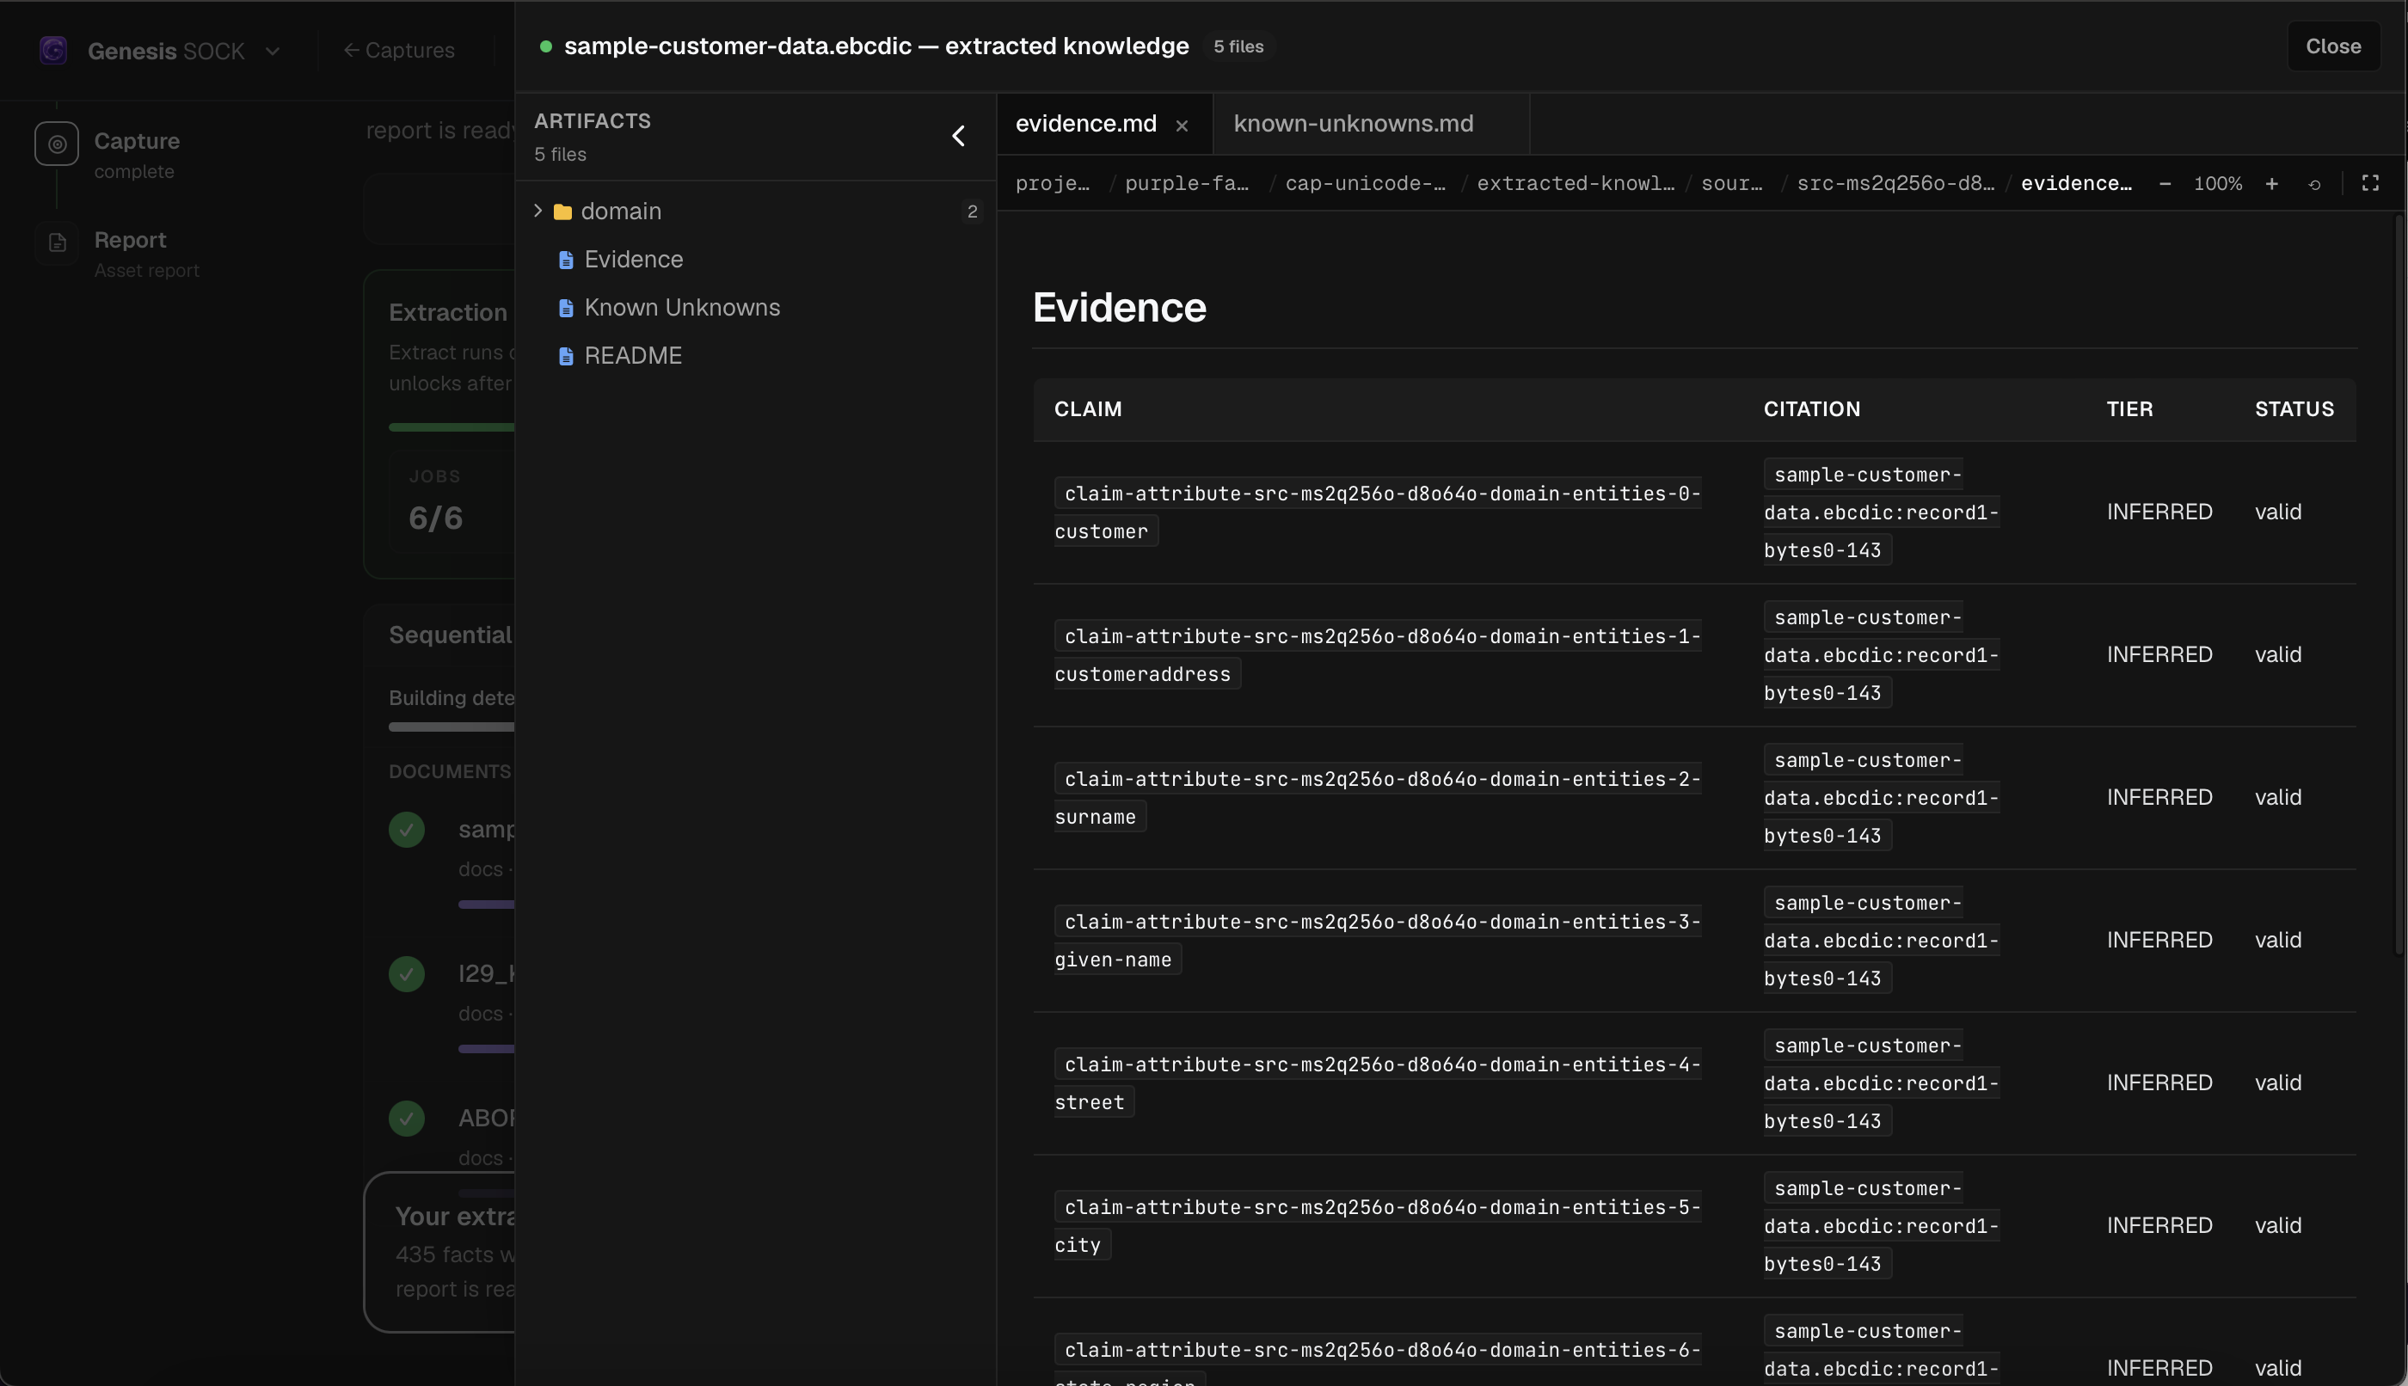This screenshot has width=2408, height=1386.
Task: Click the domain folder icon
Action: [562, 212]
